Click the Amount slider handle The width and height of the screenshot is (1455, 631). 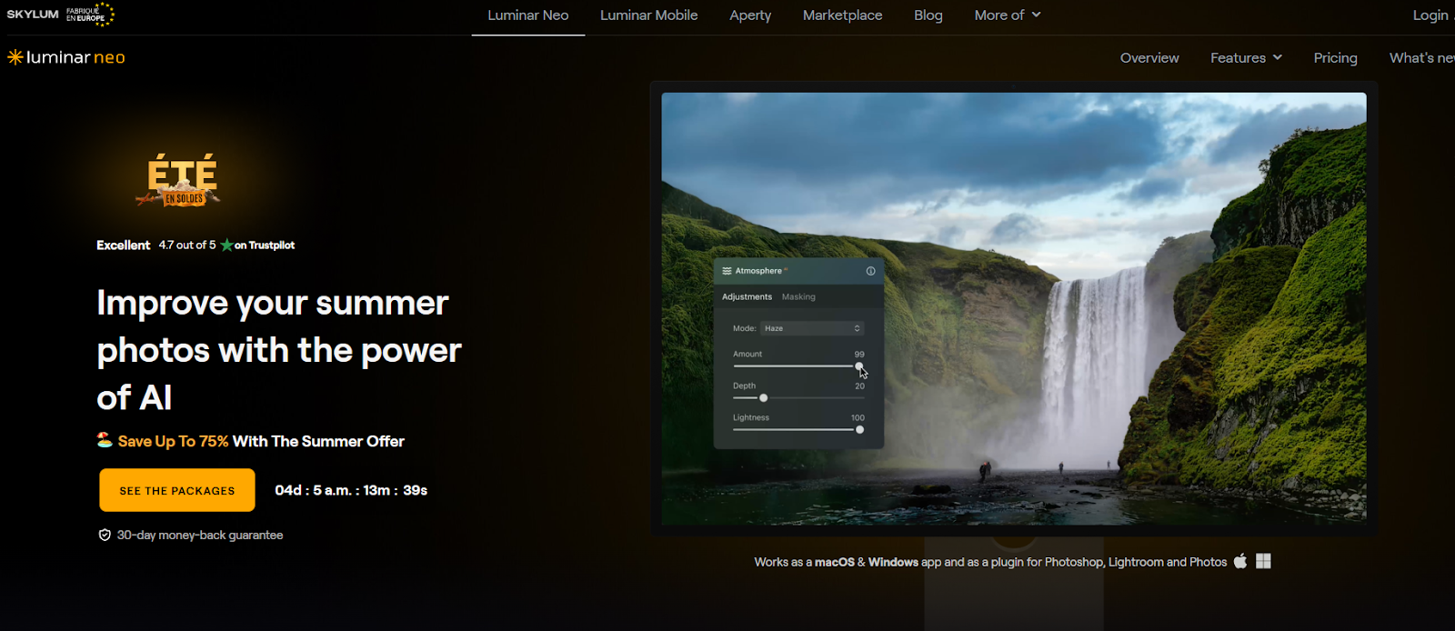pyautogui.click(x=859, y=366)
